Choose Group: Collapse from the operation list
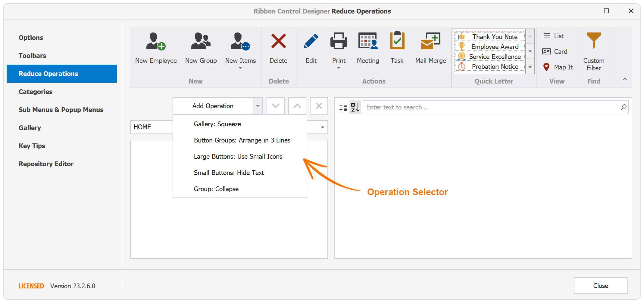This screenshot has height=303, width=644. tap(216, 189)
